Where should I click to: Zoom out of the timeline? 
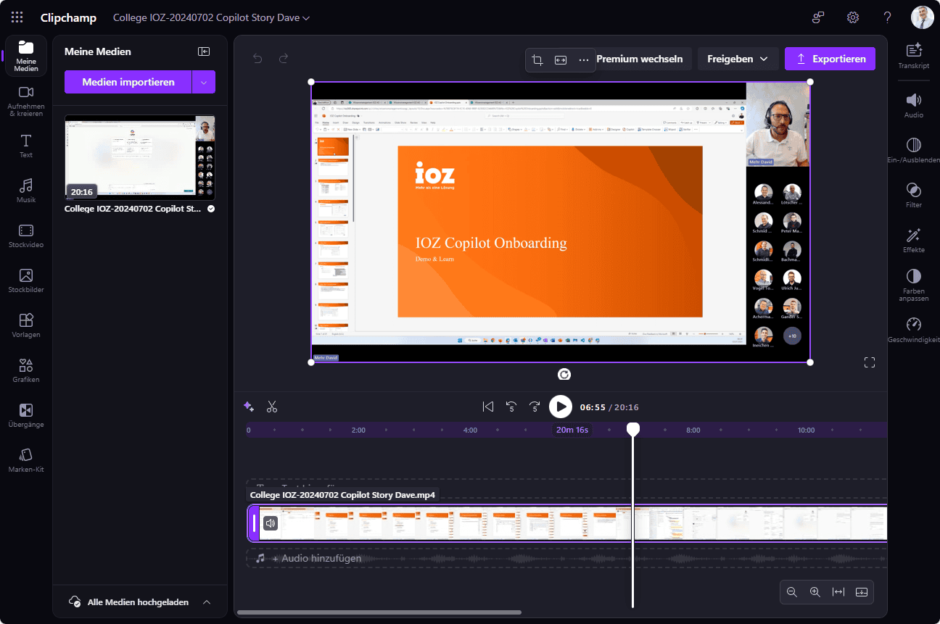792,592
